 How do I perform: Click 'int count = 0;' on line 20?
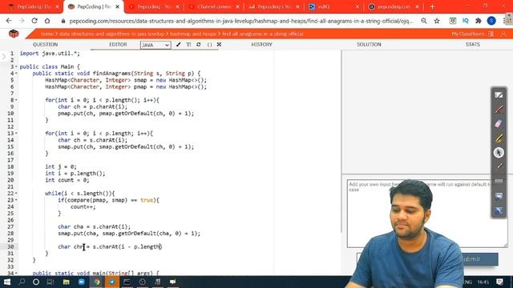coord(67,180)
